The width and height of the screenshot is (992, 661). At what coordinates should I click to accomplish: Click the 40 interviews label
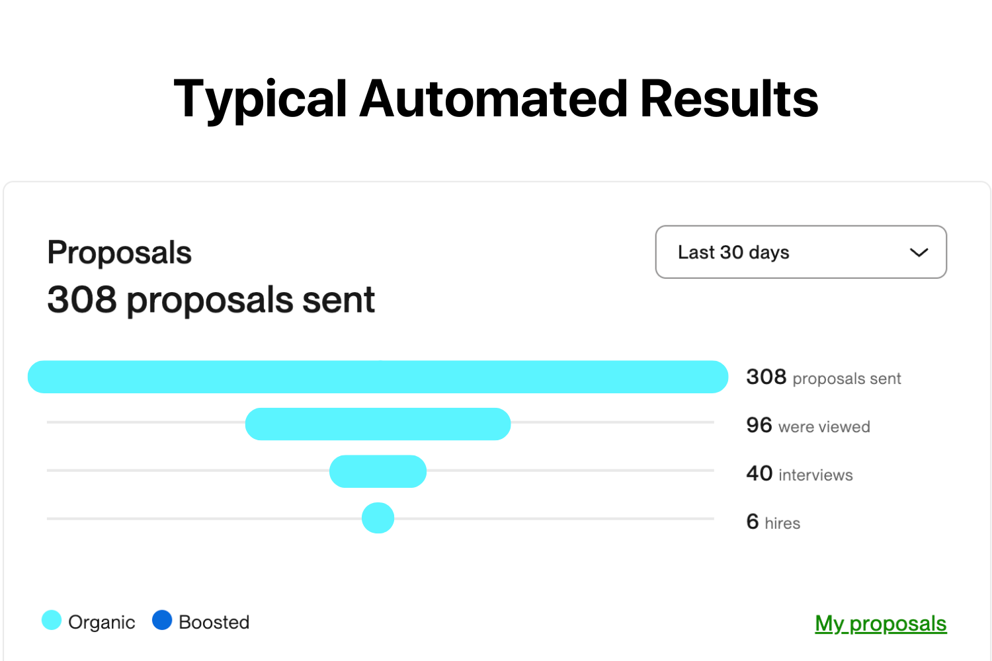799,473
